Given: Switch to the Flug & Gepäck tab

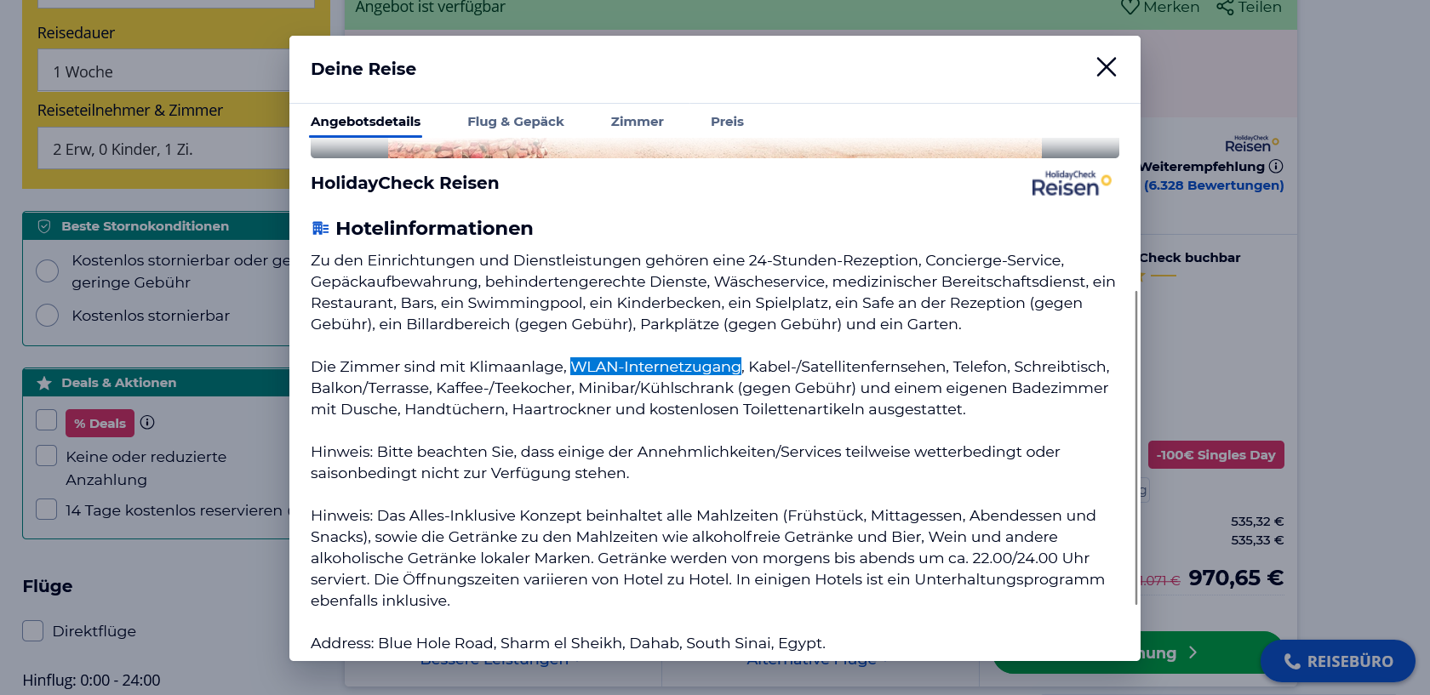Looking at the screenshot, I should 515,122.
